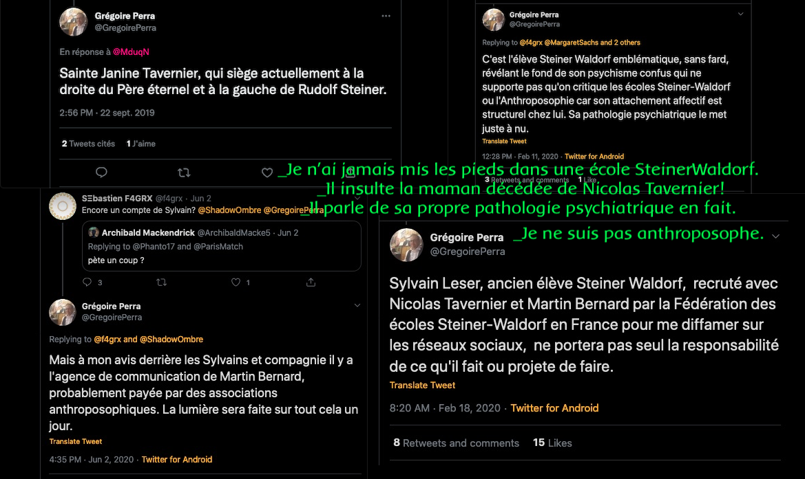View 8 Retweets and comments
Image resolution: width=805 pixels, height=479 pixels.
tap(456, 443)
